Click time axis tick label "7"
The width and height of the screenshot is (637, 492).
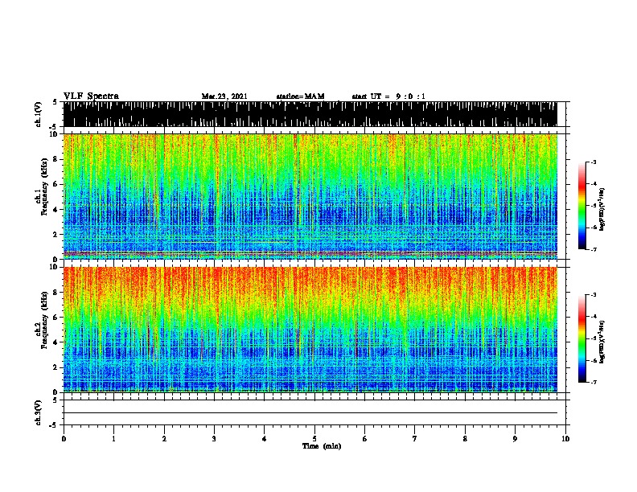(415, 439)
